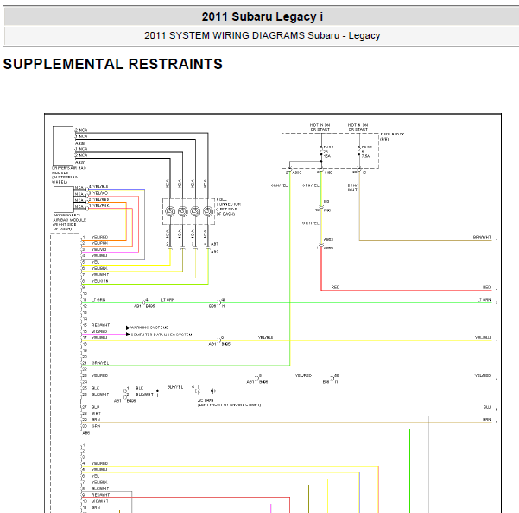This screenshot has width=519, height=513.
Task: Select the Fuse 5 7.5A symbol
Action: (359, 152)
